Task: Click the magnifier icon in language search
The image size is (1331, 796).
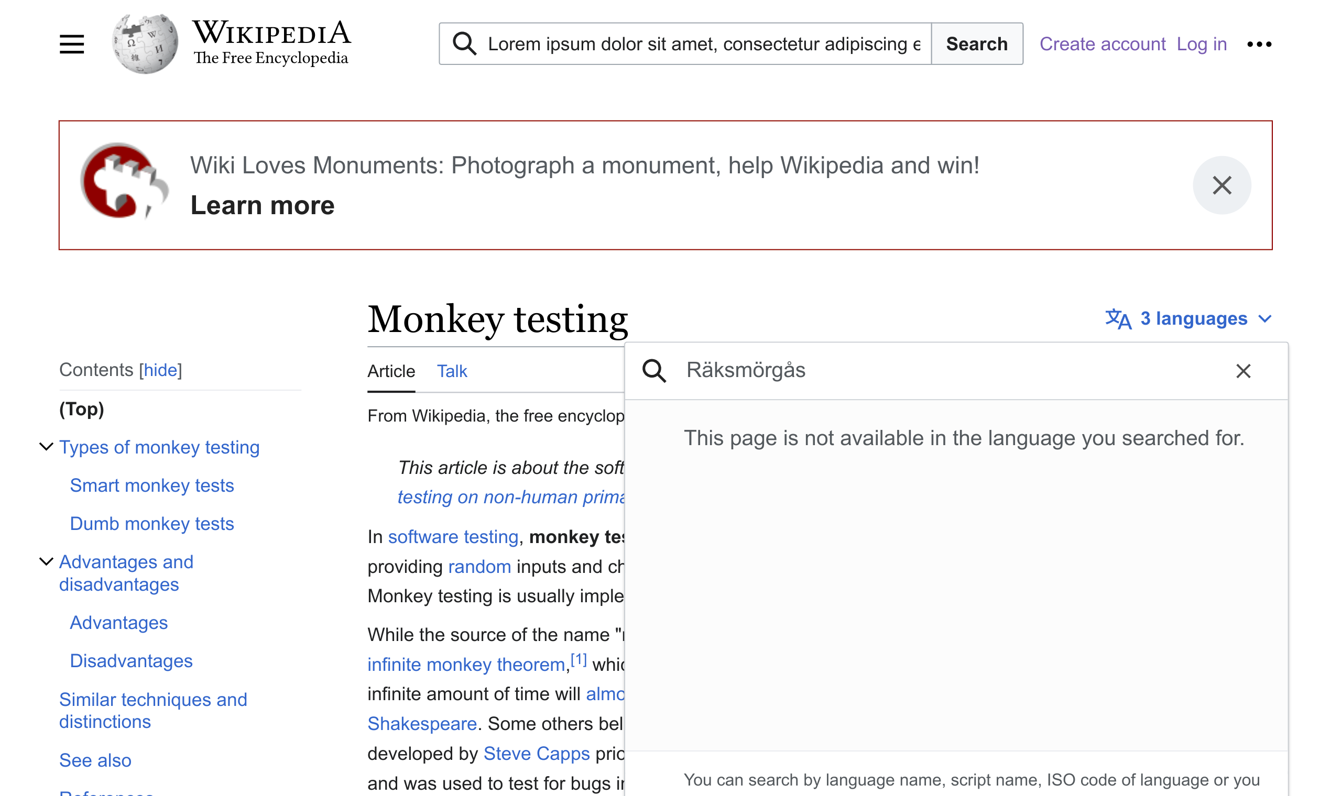Action: point(653,371)
